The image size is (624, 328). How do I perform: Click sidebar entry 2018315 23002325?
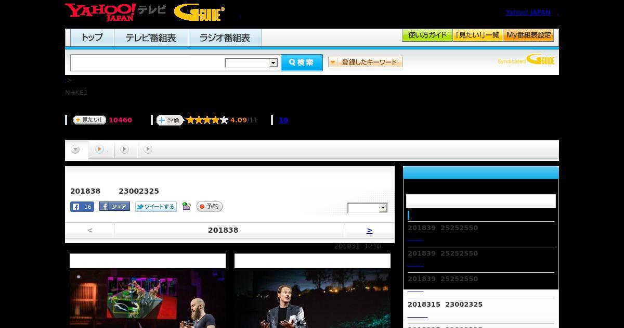(445, 305)
